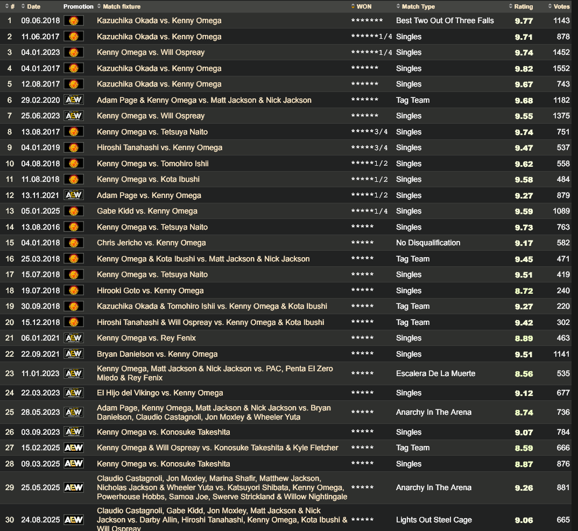Click AEW logo in row 26 (03.09.2023)

(x=74, y=432)
